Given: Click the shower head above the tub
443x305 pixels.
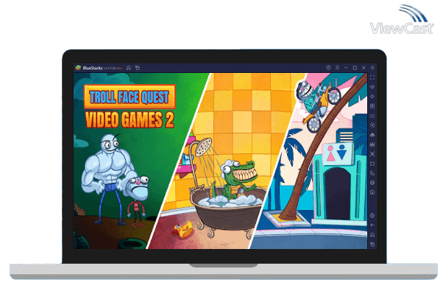Looking at the screenshot, I should click(x=204, y=147).
